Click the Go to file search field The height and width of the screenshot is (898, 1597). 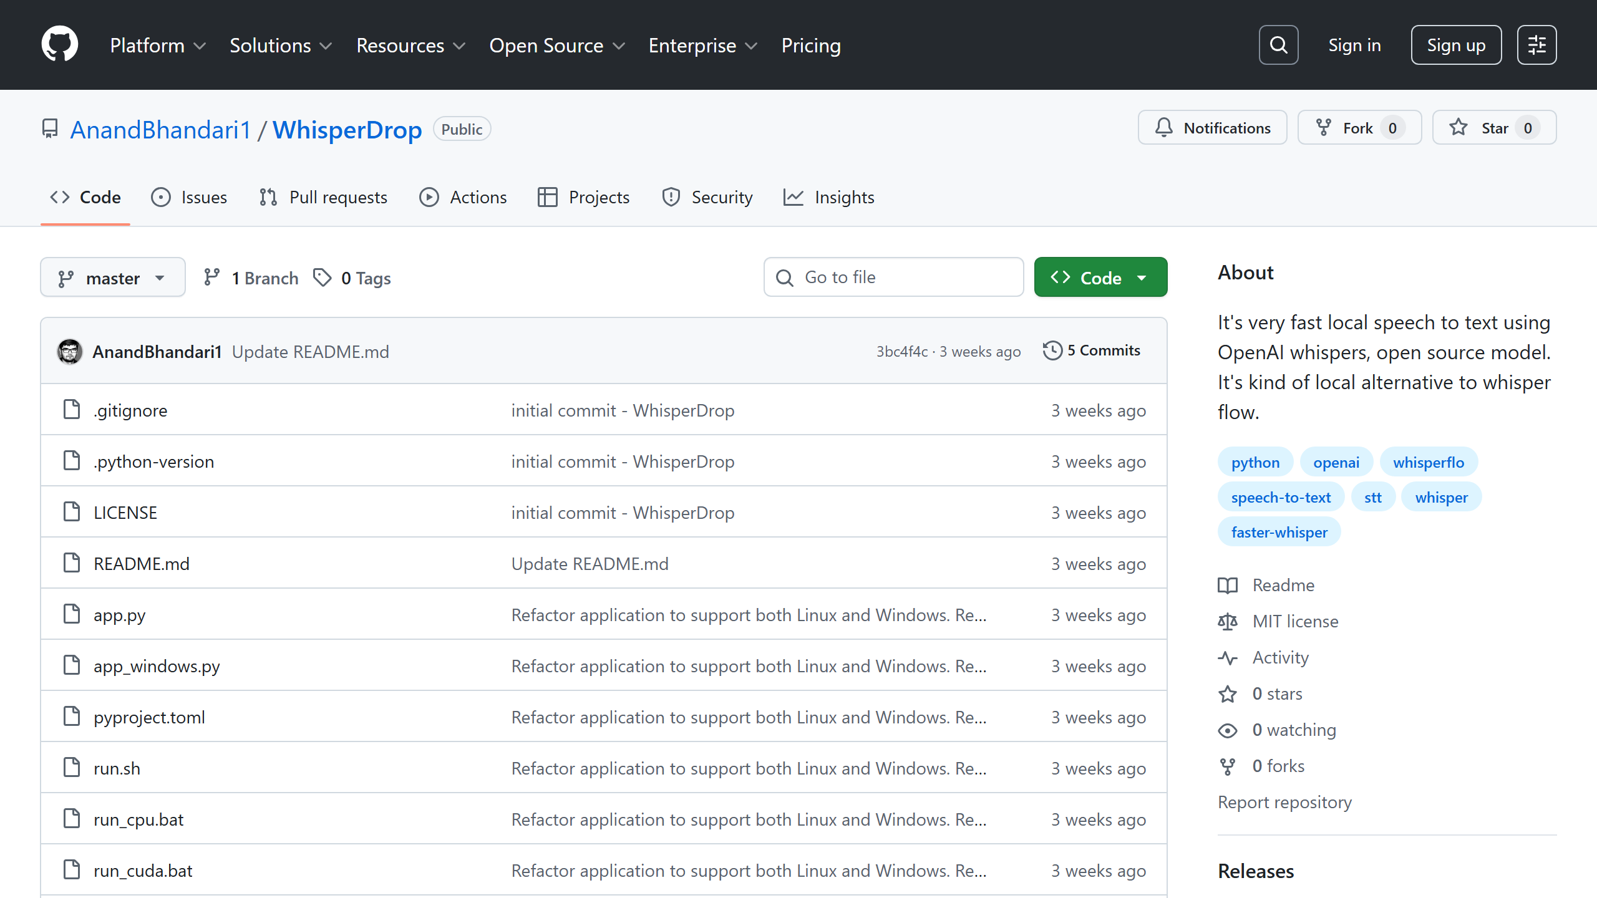tap(893, 278)
